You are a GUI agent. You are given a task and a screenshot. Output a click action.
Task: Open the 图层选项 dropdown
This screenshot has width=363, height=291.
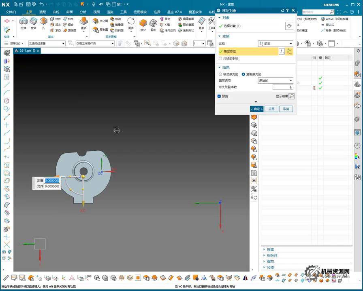tap(275, 80)
